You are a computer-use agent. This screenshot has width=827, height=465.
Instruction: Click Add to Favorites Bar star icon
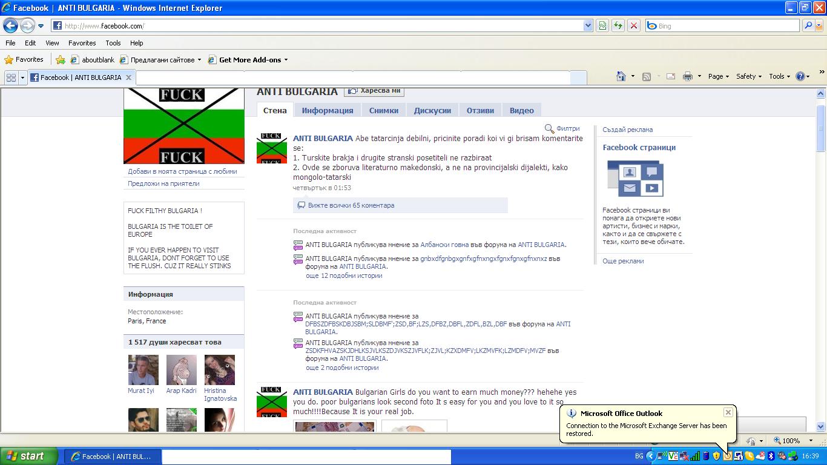click(x=61, y=60)
